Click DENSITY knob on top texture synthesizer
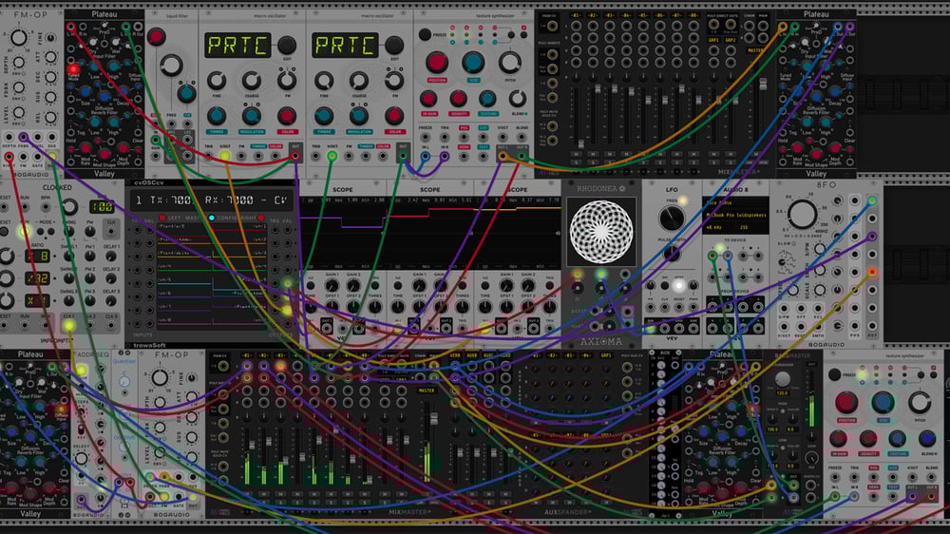The height and width of the screenshot is (534, 950). pos(458,99)
